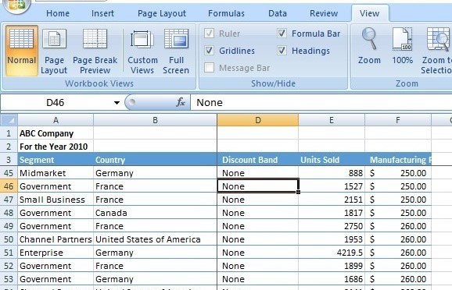452x290 pixels.
Task: Select column B header
Action: point(155,120)
